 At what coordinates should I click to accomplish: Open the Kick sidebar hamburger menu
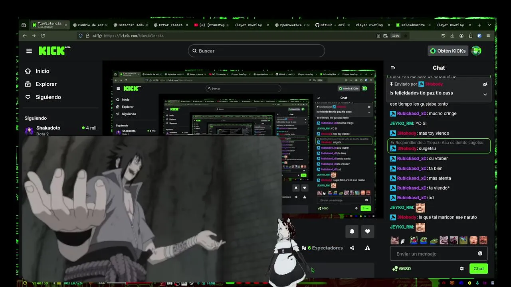pos(29,51)
